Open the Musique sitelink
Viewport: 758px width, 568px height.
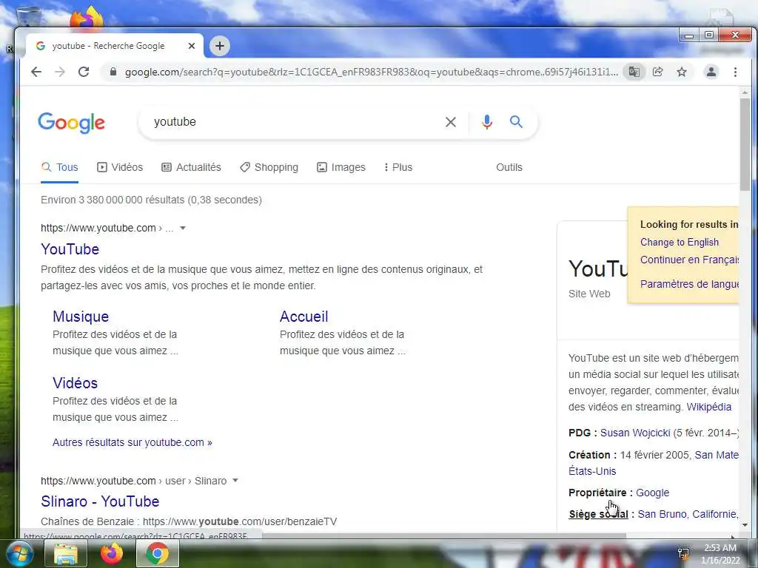click(x=81, y=317)
